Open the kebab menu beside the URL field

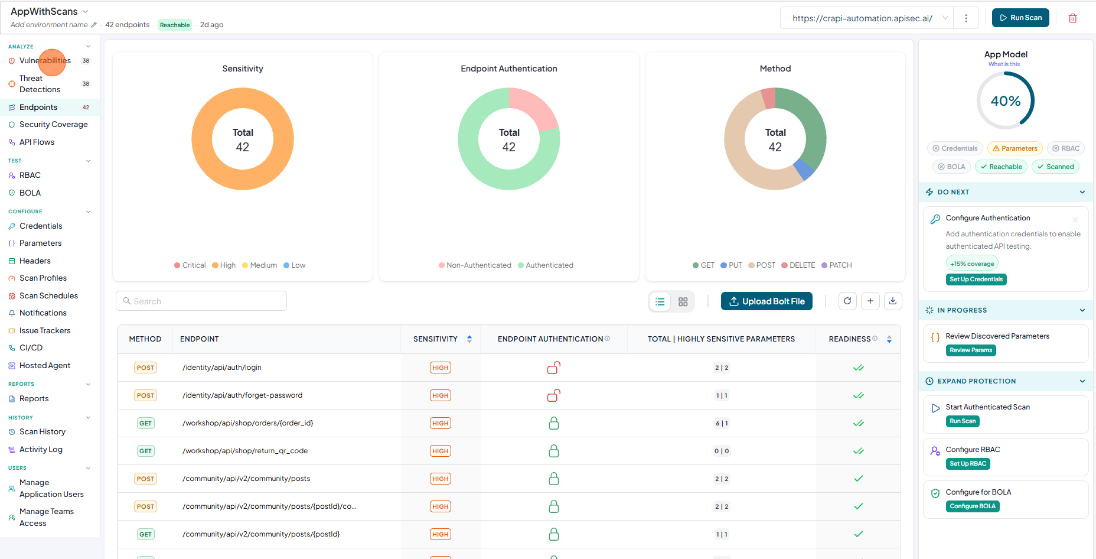(966, 18)
